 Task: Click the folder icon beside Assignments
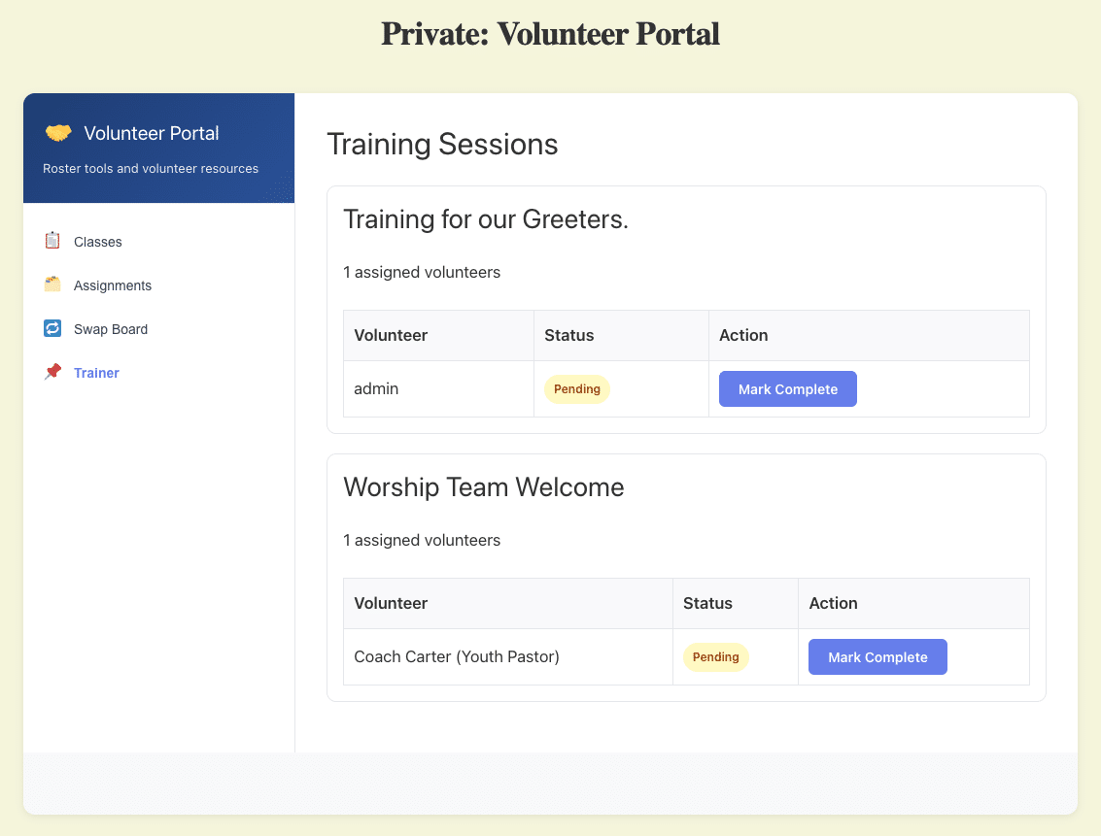(x=52, y=284)
